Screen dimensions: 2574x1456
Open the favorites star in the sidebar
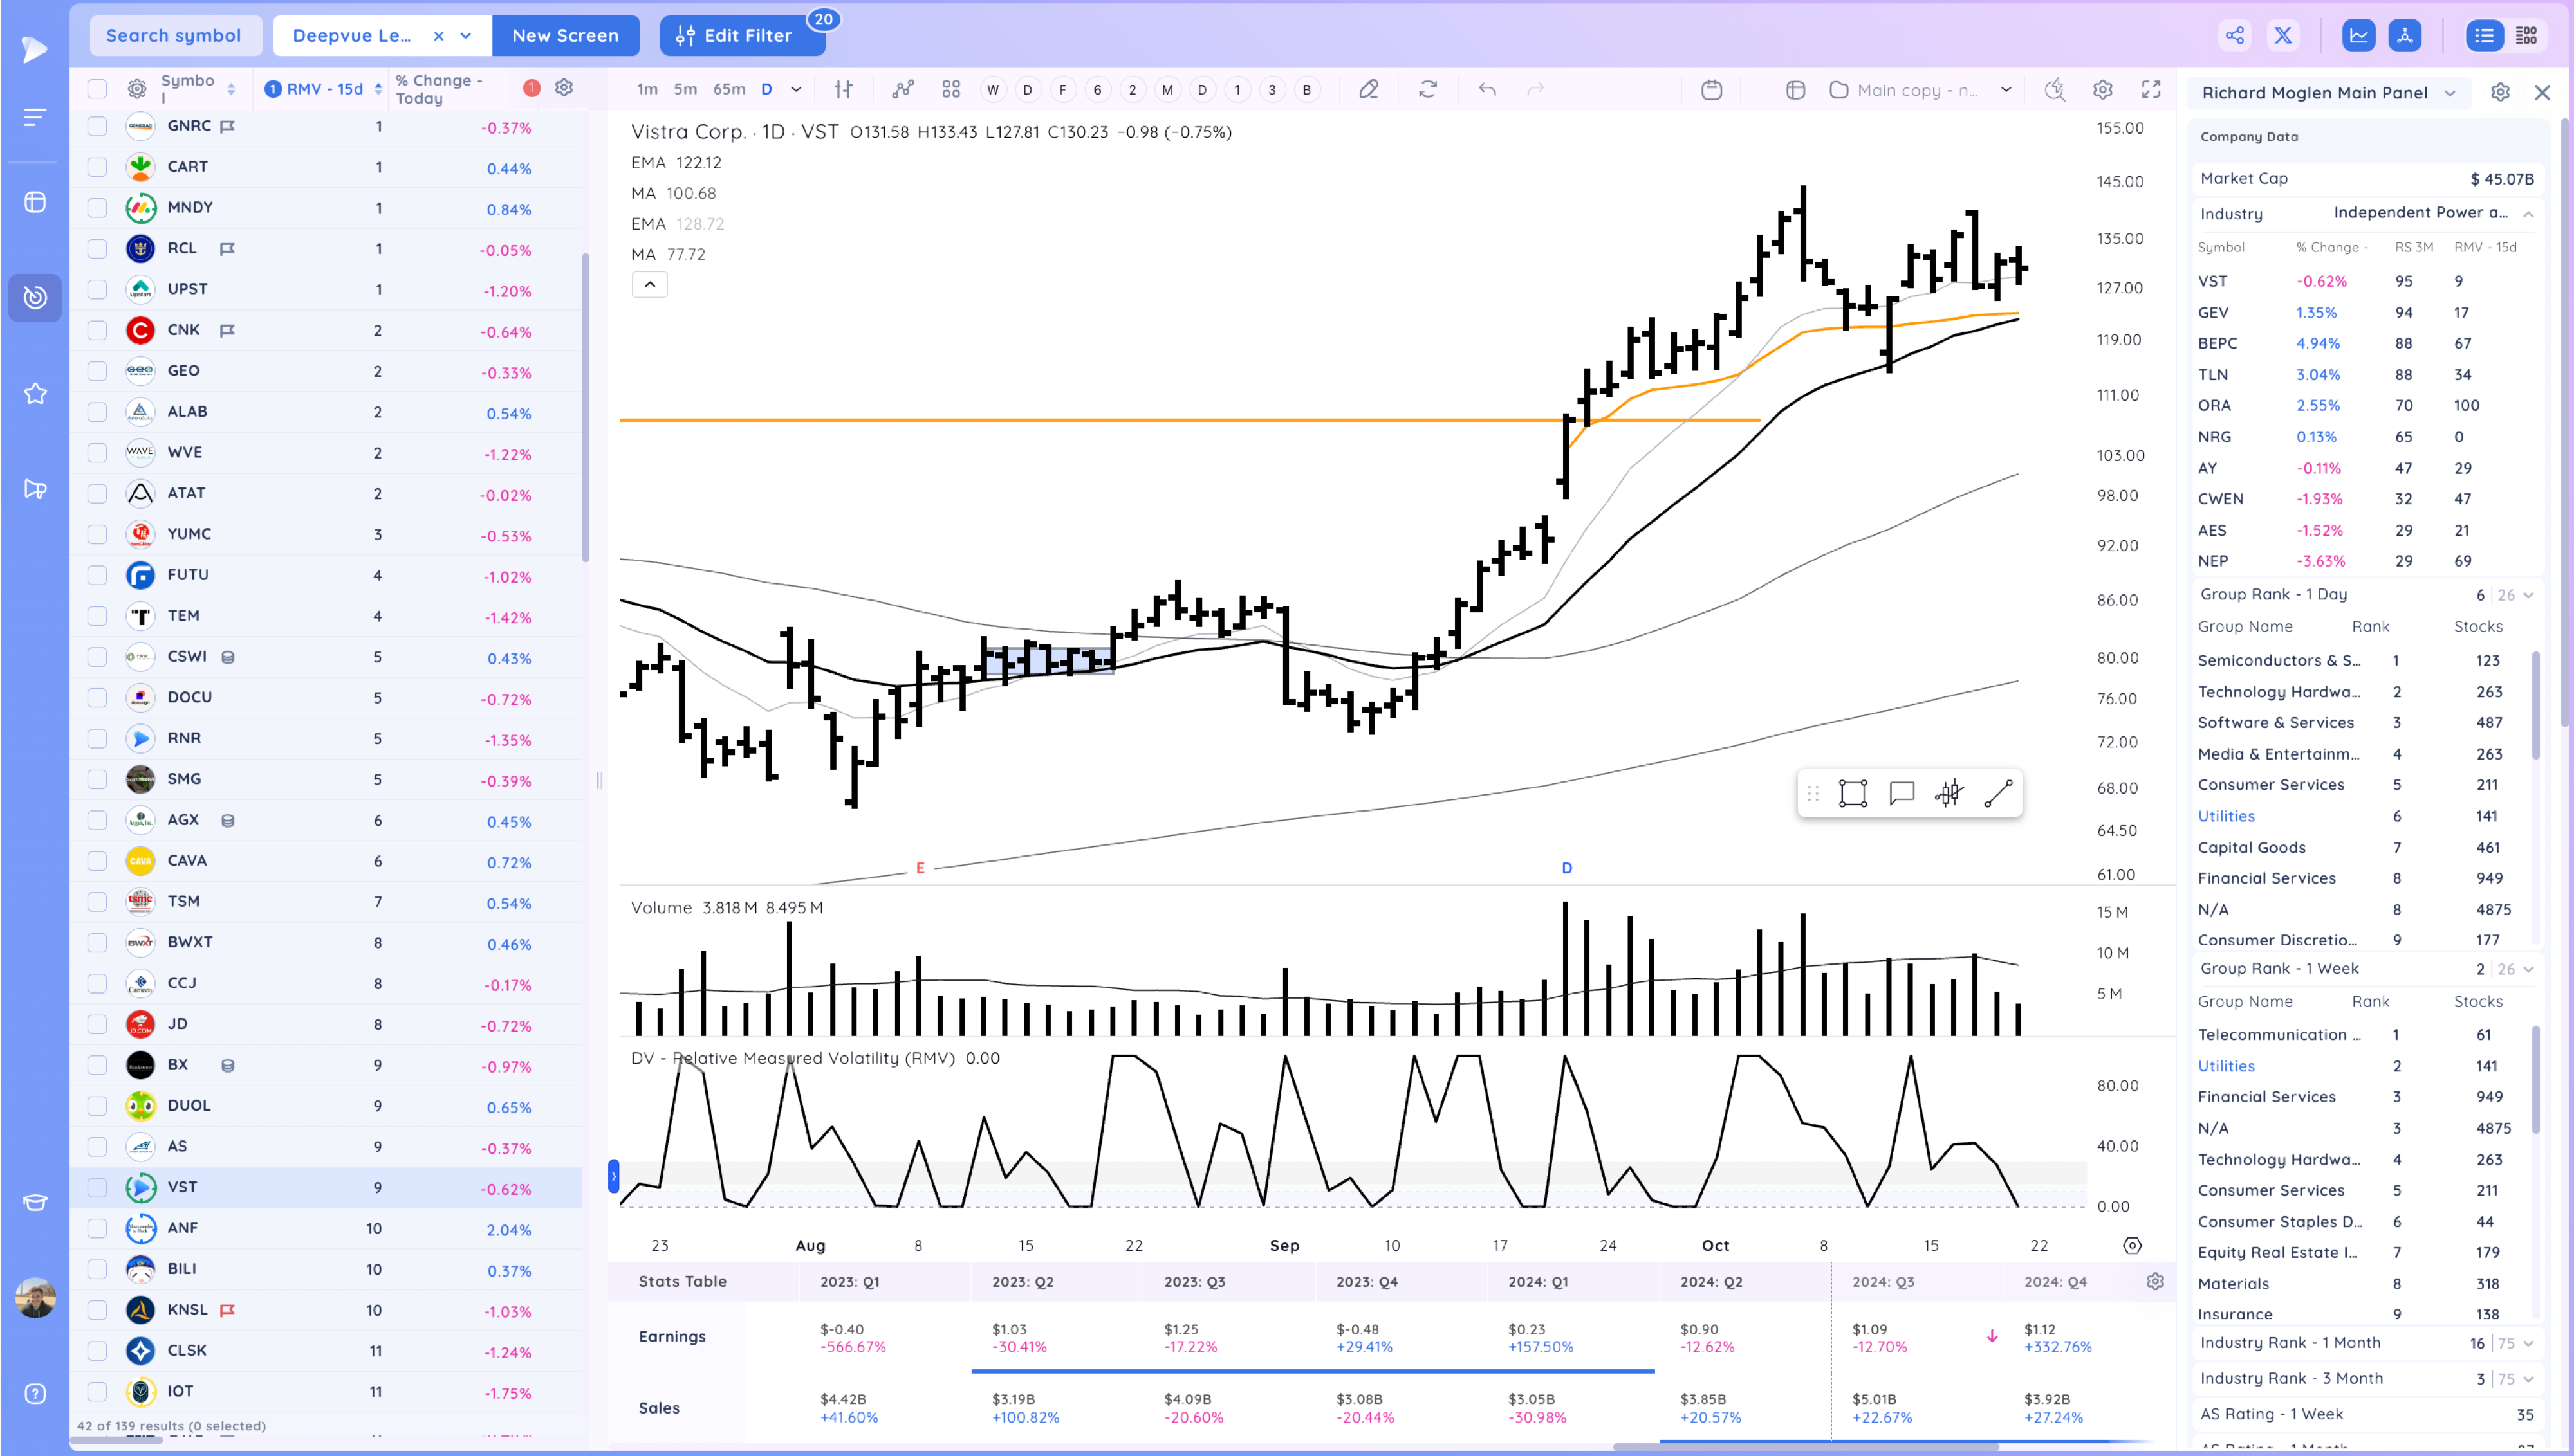click(35, 394)
